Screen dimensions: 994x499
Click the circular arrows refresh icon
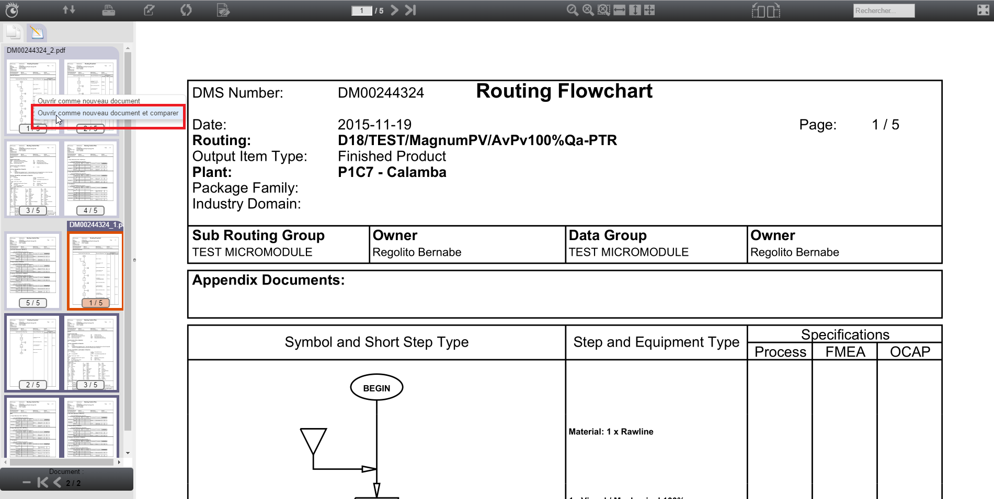tap(186, 10)
